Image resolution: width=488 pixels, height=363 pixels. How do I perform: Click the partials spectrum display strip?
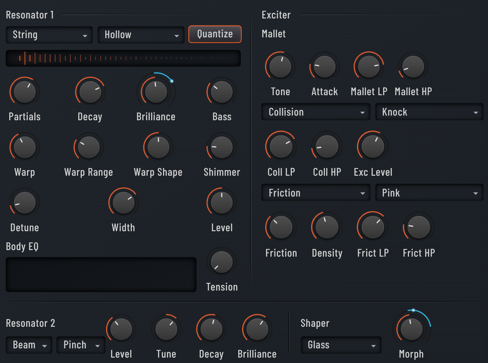tap(123, 58)
